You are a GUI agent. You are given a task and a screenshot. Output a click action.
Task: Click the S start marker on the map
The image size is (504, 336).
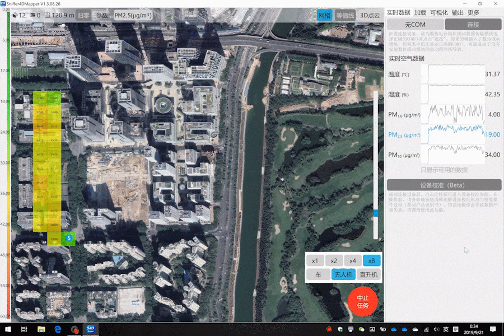pyautogui.click(x=69, y=238)
